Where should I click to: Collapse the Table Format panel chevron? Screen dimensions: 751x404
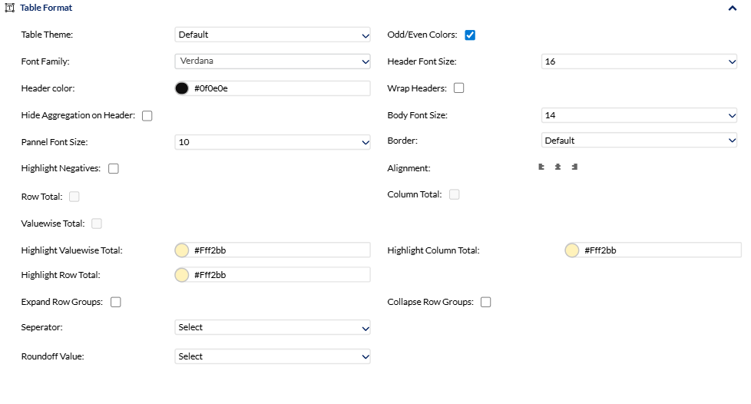(x=733, y=8)
